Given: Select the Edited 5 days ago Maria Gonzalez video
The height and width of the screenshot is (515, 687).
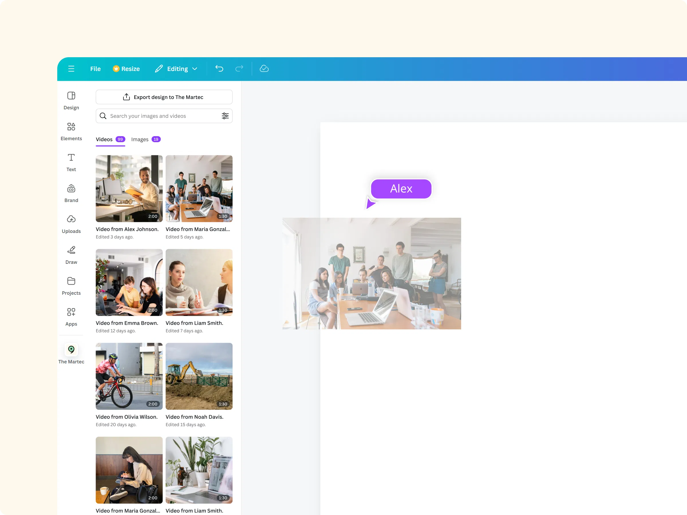Looking at the screenshot, I should 199,189.
